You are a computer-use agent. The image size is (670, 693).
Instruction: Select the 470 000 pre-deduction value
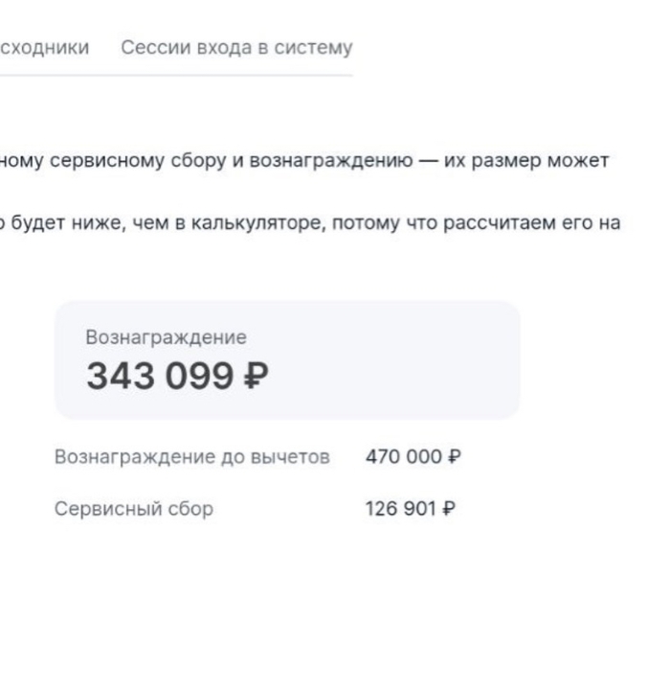(x=404, y=457)
